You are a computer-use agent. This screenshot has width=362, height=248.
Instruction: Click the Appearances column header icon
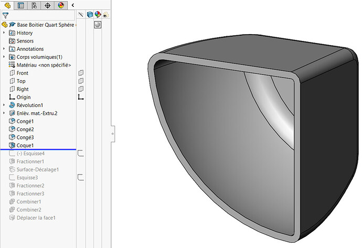pyautogui.click(x=98, y=15)
